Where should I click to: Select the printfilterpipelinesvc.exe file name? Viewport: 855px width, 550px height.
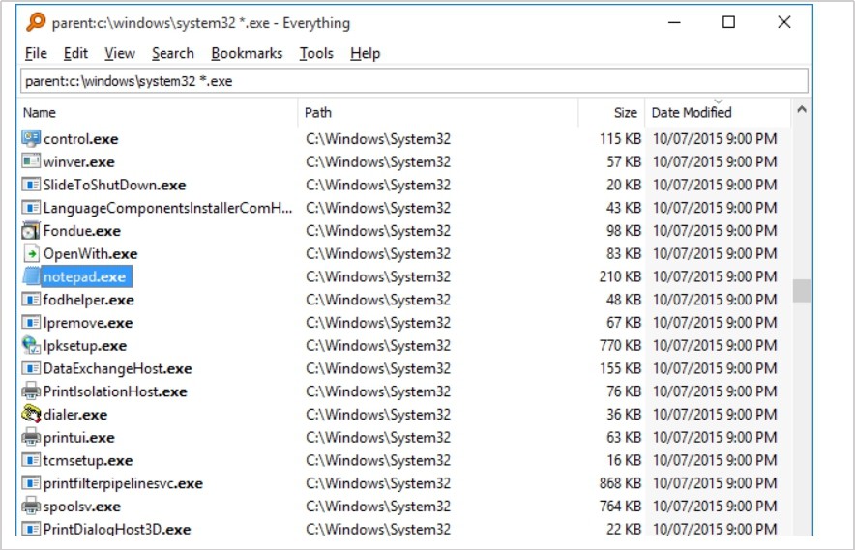click(x=123, y=483)
